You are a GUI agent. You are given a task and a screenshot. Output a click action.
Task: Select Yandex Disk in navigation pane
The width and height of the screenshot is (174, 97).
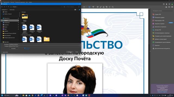[x=6, y=42]
